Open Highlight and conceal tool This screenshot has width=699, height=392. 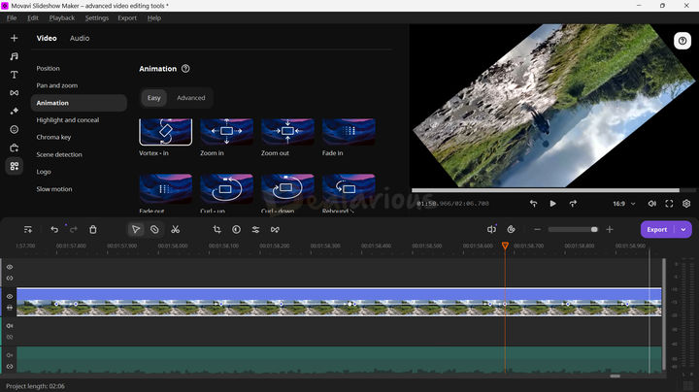tap(68, 119)
